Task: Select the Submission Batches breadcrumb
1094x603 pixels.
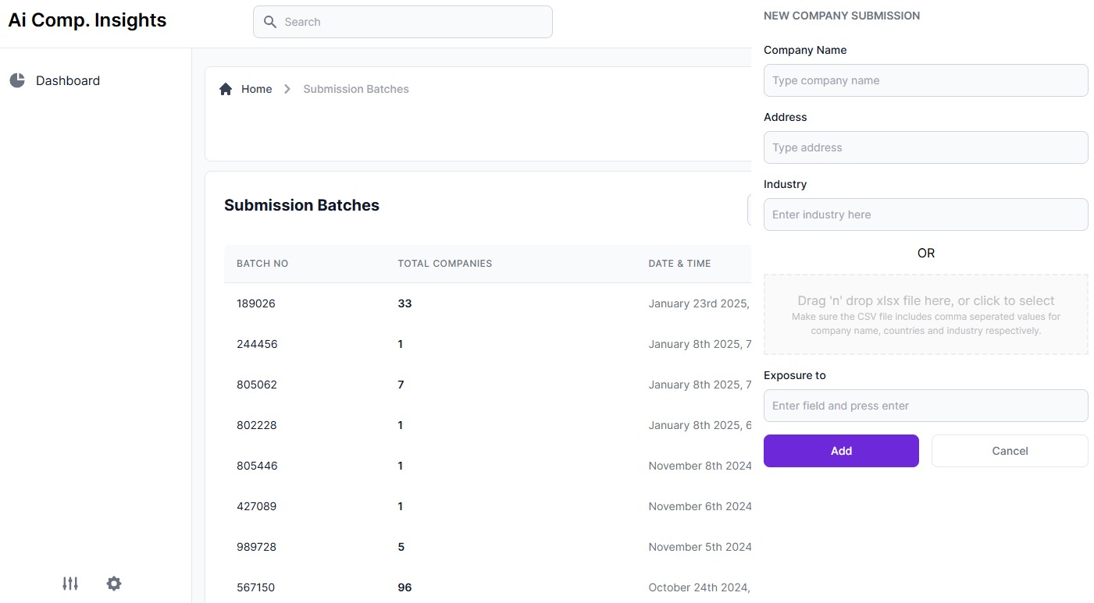Action: (356, 89)
